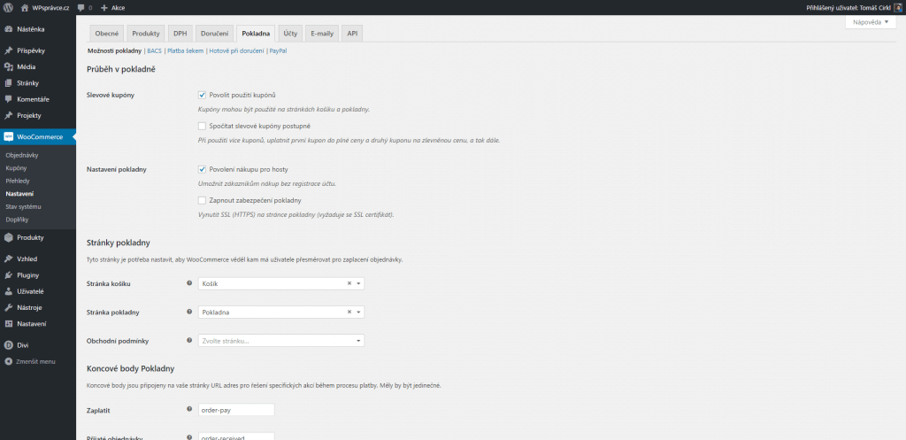Open the Obchodní podmínky page dropdown
This screenshot has height=440, width=906.
280,341
